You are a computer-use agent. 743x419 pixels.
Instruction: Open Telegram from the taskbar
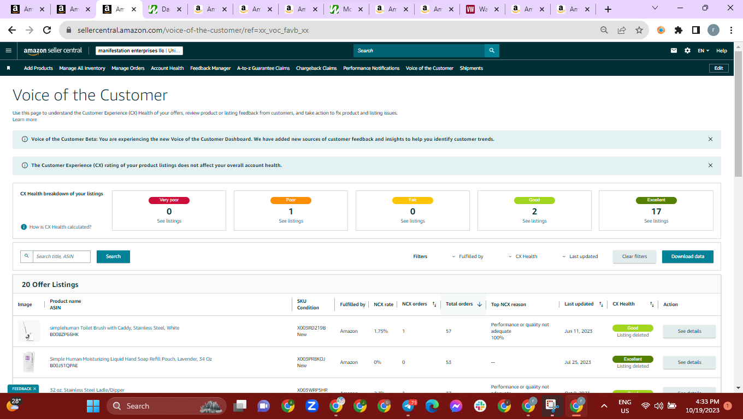click(x=409, y=406)
